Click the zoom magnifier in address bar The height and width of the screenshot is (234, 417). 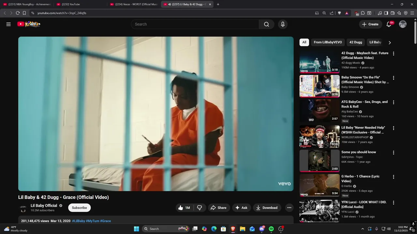coord(324,13)
